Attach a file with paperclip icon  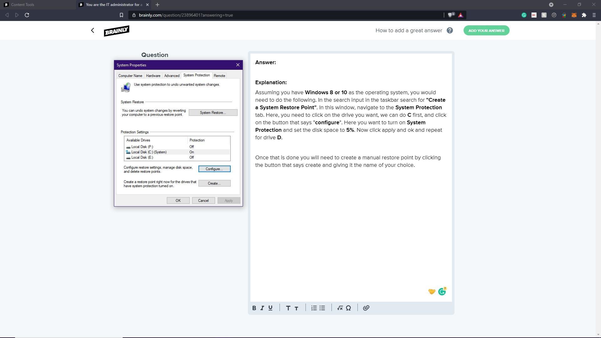pos(366,308)
